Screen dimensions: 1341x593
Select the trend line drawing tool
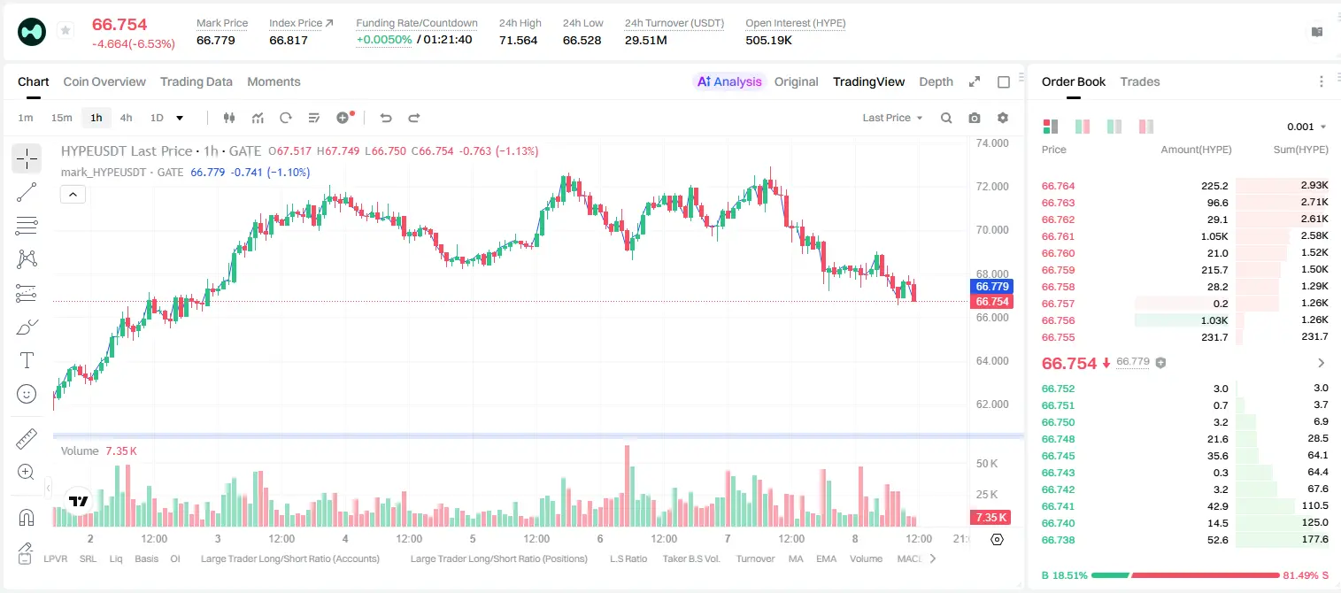coord(27,192)
